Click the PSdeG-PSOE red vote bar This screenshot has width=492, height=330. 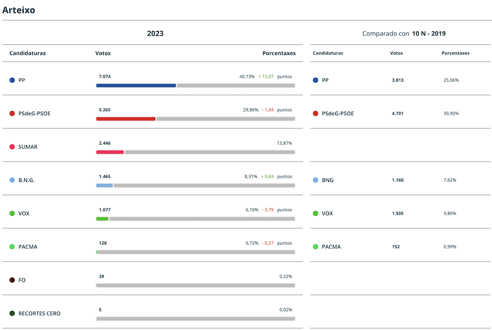pos(126,119)
